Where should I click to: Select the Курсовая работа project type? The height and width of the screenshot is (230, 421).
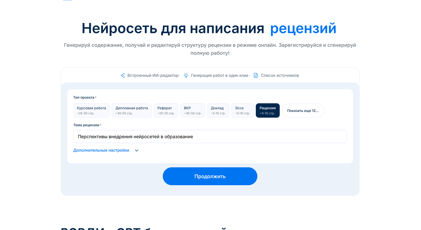click(92, 110)
